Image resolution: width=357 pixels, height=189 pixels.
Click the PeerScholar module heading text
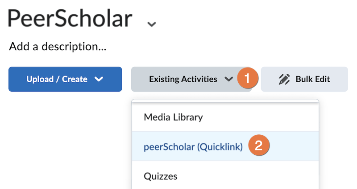tap(70, 19)
